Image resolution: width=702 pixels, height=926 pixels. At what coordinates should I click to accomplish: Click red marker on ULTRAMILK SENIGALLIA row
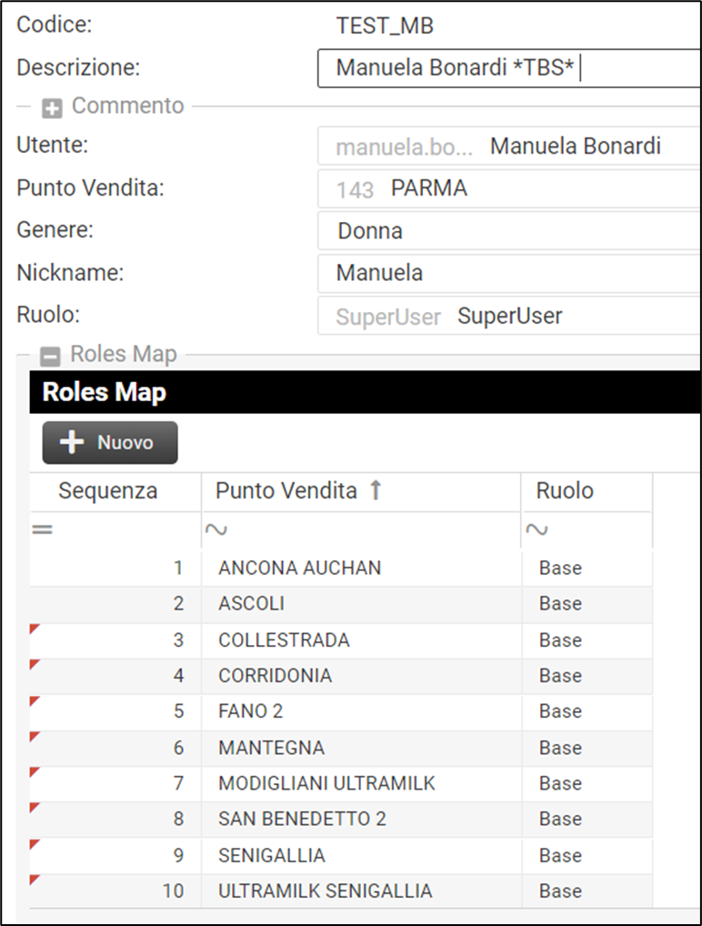[x=35, y=880]
